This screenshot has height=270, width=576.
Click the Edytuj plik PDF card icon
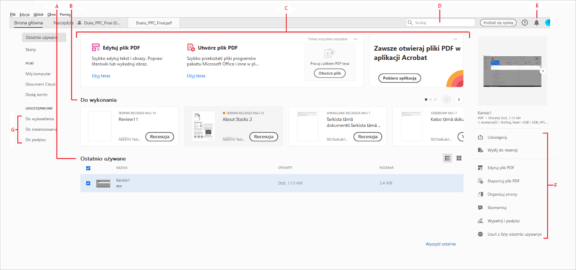pyautogui.click(x=96, y=47)
